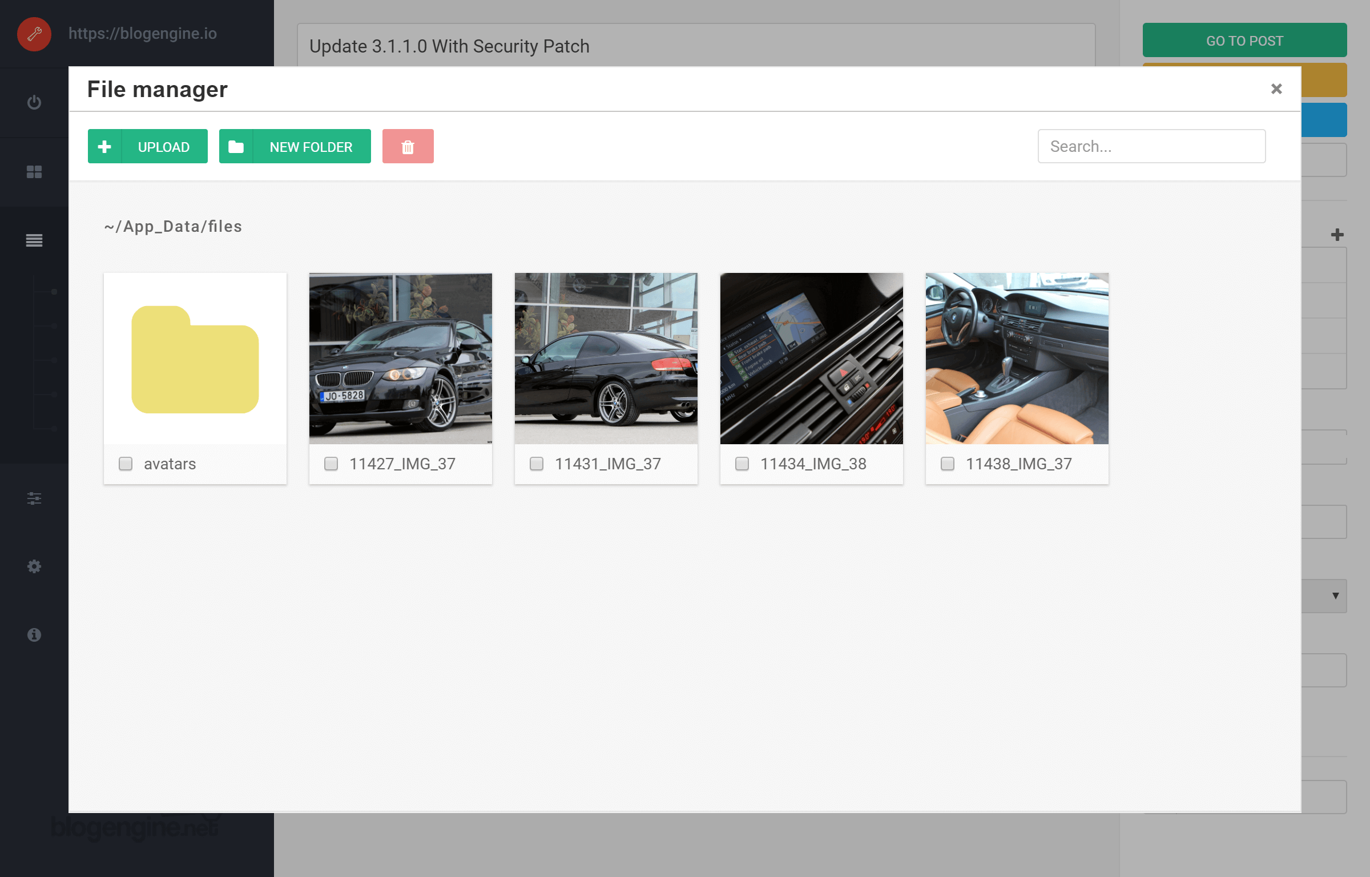
Task: Pick the 11434_IMG_38 navigation screen thumbnail
Action: tap(812, 359)
